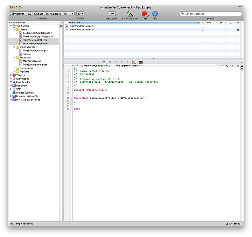Expand the Bookmarks item
This screenshot has height=237, width=252.
tap(11, 86)
